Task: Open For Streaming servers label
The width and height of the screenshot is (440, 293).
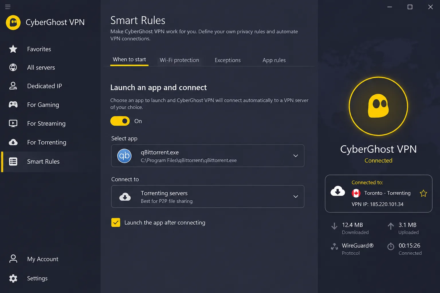Action: pos(46,124)
